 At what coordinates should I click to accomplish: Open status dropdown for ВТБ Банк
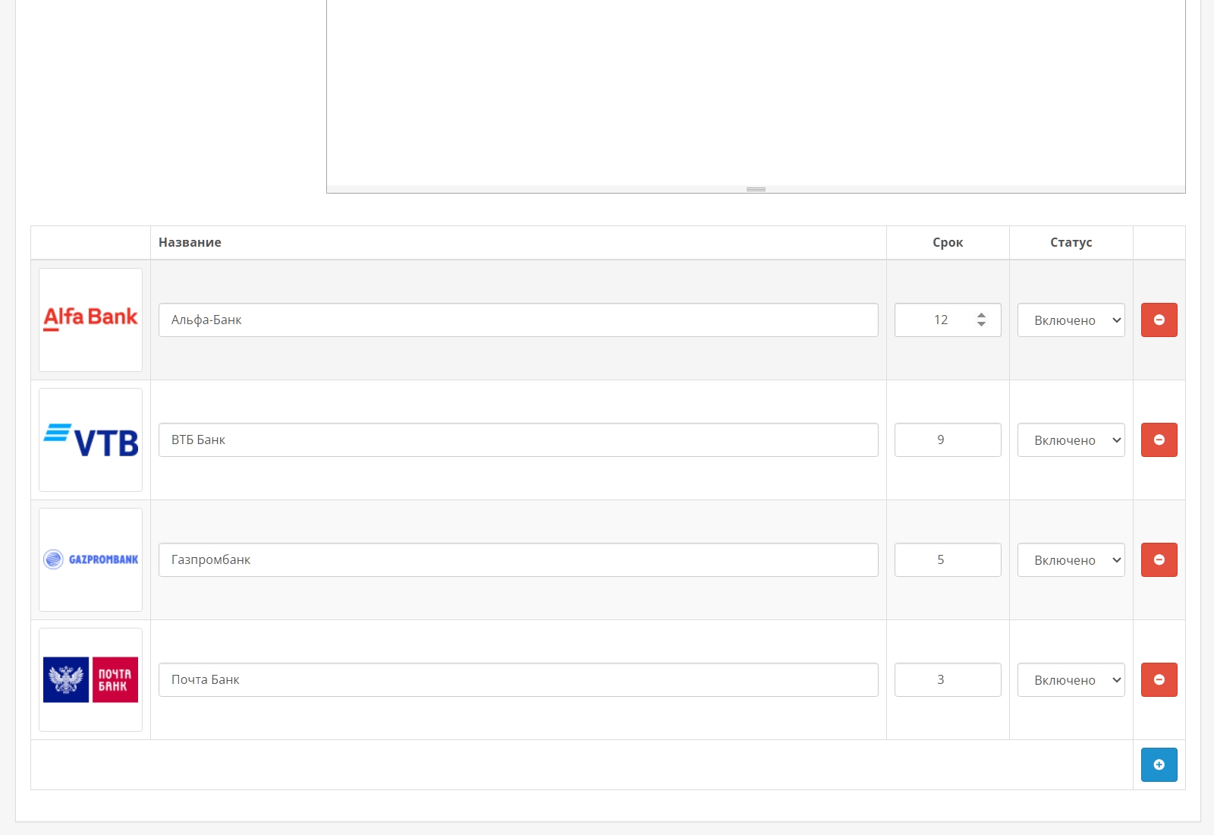(x=1071, y=440)
